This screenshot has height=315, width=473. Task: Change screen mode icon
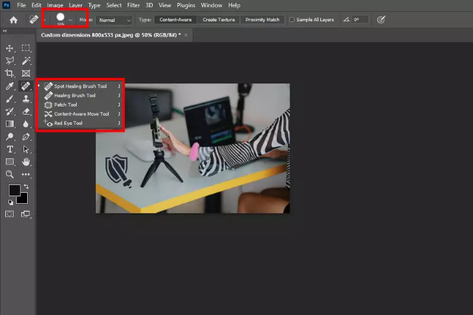pos(25,214)
